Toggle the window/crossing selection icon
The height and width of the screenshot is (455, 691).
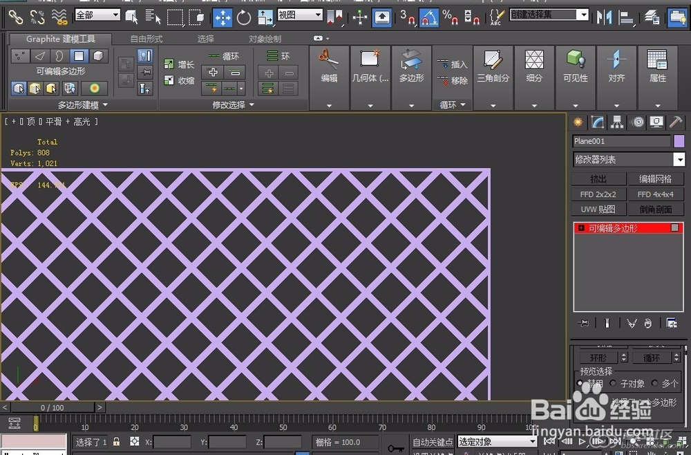[196, 18]
